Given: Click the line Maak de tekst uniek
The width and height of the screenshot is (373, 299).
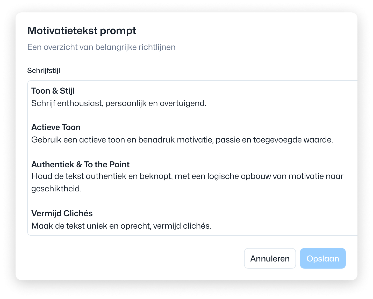Looking at the screenshot, I should click(x=121, y=226).
